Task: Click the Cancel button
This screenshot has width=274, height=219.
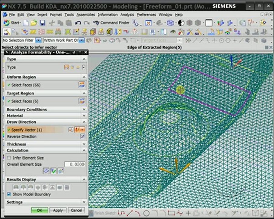Action: pyautogui.click(x=76, y=210)
